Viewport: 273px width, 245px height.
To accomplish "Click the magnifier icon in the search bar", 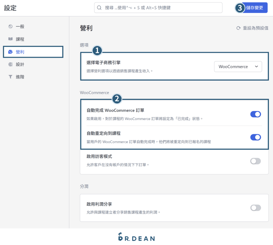I will click(99, 8).
